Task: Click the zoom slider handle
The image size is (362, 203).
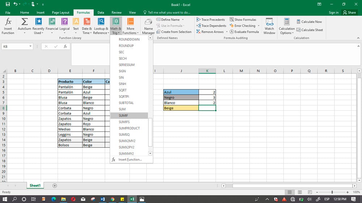Action: tap(332, 192)
